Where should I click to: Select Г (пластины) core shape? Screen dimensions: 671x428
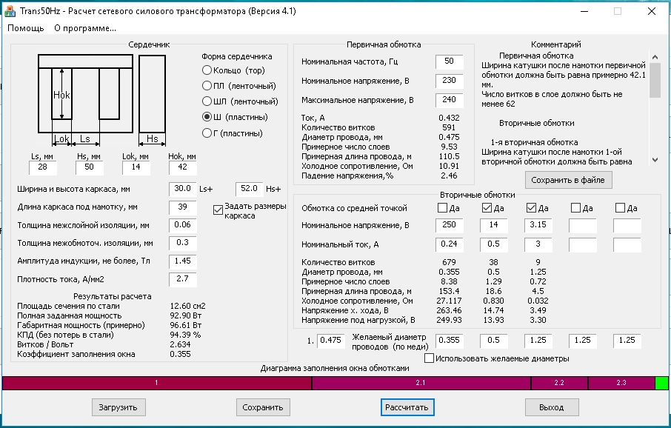(x=232, y=133)
